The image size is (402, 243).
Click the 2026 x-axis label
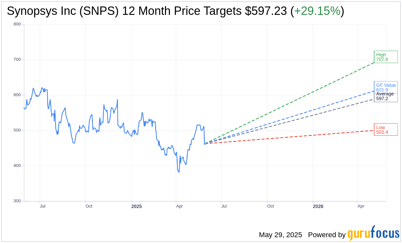point(318,206)
